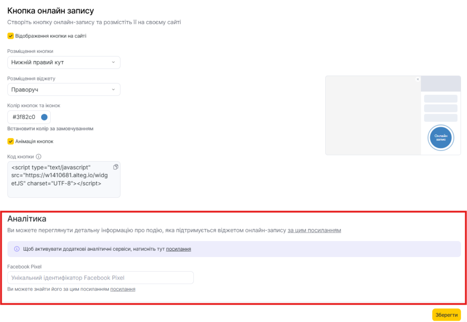Follow посилання link in analytics banner
This screenshot has width=467, height=322.
[178, 249]
